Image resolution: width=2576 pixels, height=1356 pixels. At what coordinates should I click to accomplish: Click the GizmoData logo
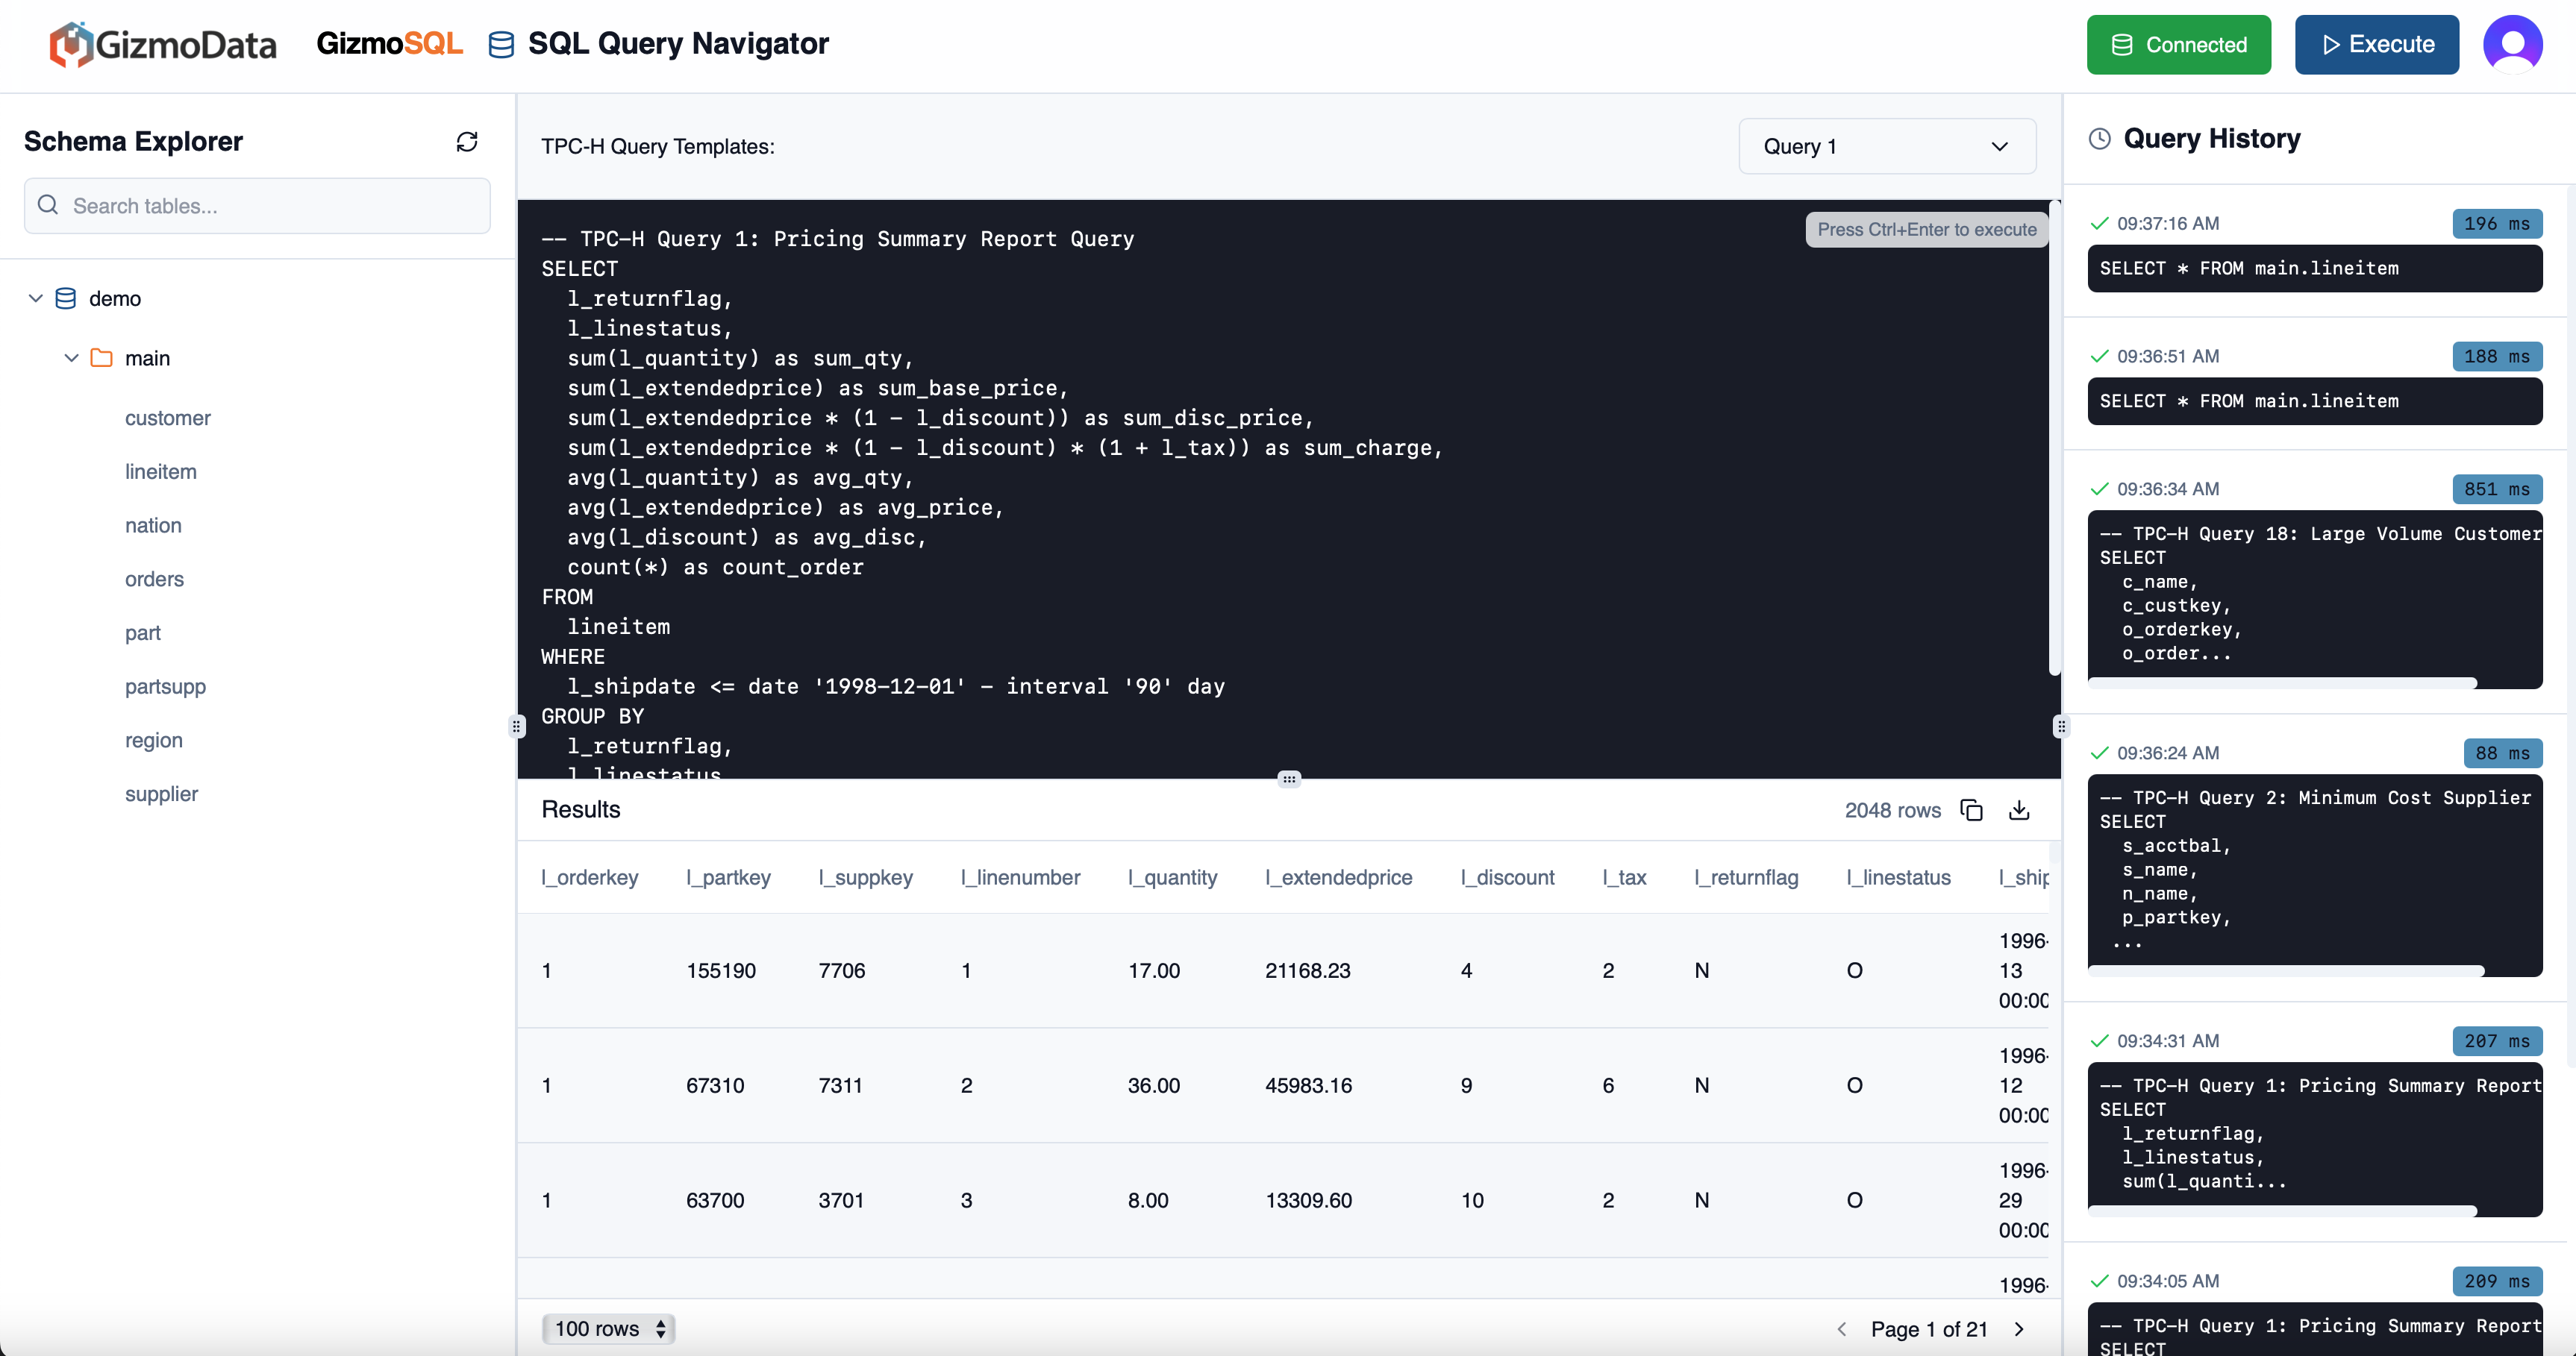[162, 43]
